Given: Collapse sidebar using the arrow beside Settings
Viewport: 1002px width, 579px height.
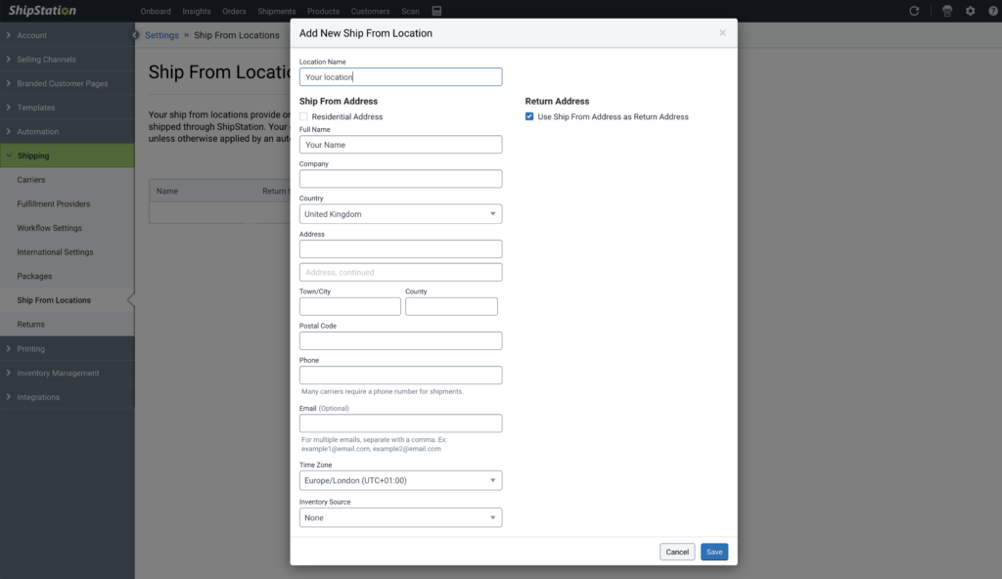Looking at the screenshot, I should [x=136, y=35].
